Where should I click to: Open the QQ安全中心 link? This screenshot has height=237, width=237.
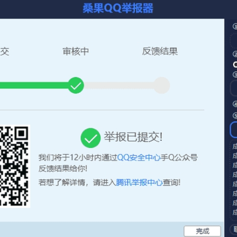pyautogui.click(x=139, y=157)
